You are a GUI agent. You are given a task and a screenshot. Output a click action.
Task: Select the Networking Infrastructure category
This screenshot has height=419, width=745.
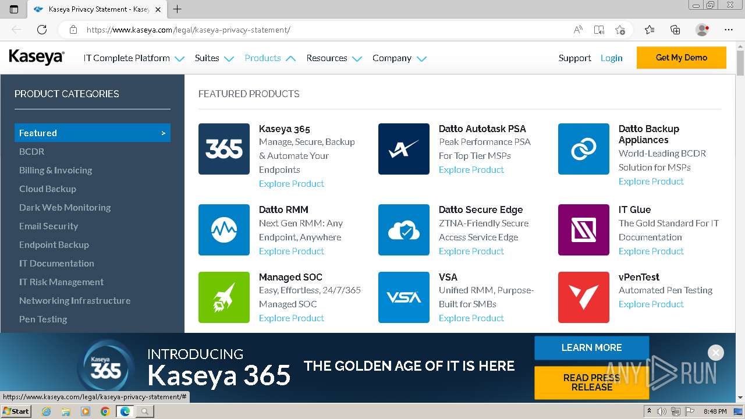74,300
